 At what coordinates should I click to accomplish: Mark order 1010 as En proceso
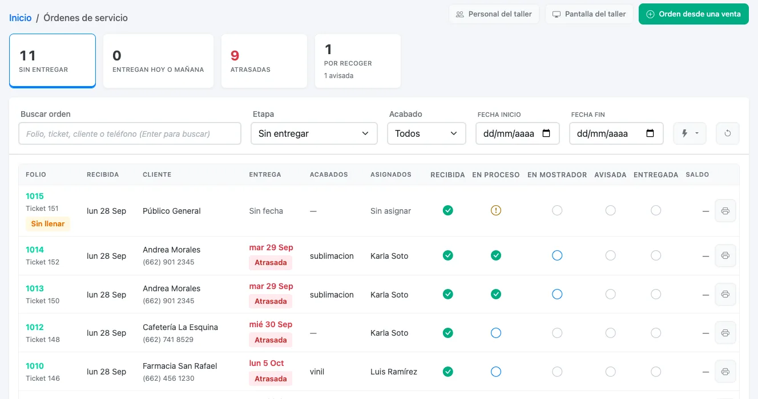496,372
